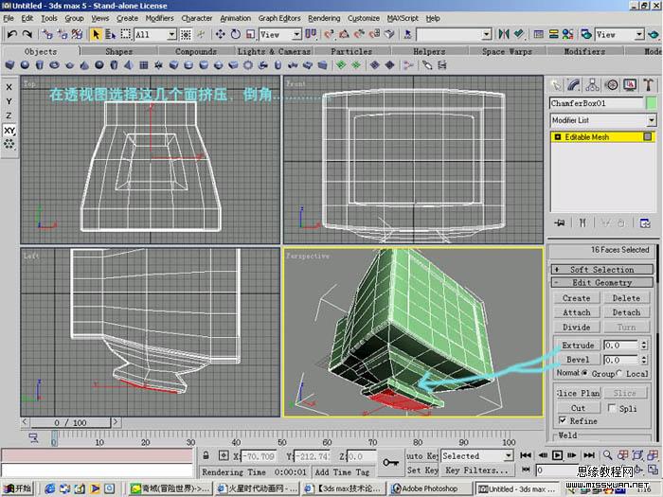Click the Pin Stack icon

pyautogui.click(x=560, y=222)
